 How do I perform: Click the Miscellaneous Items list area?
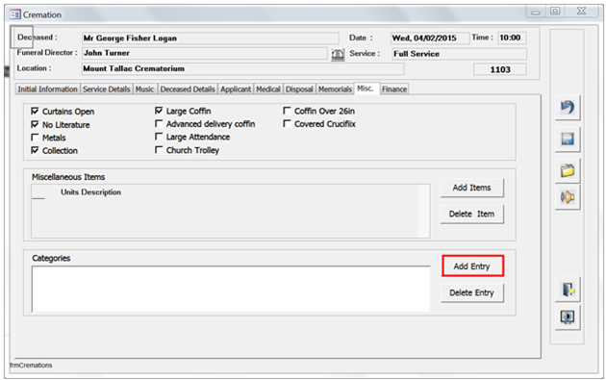click(x=230, y=211)
